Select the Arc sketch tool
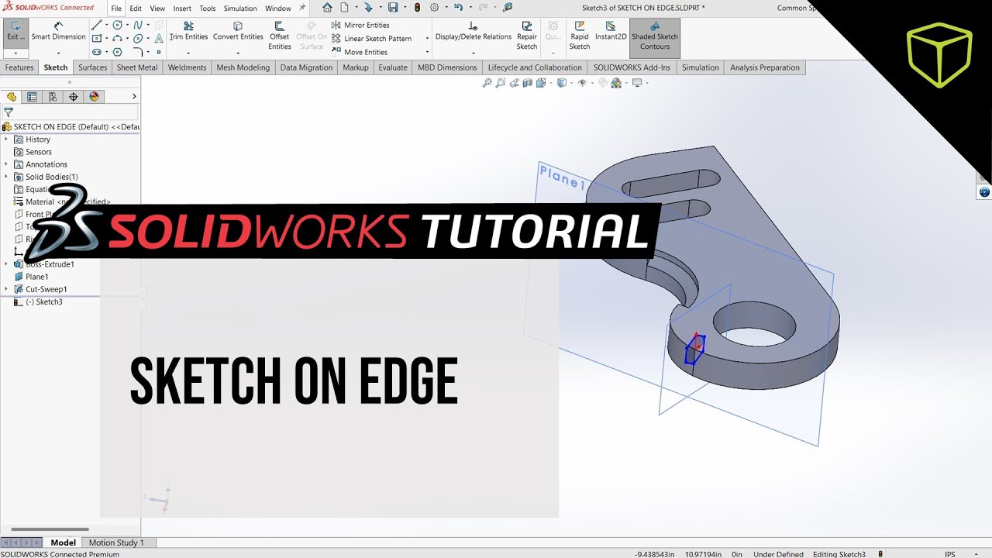992x558 pixels. coord(118,38)
